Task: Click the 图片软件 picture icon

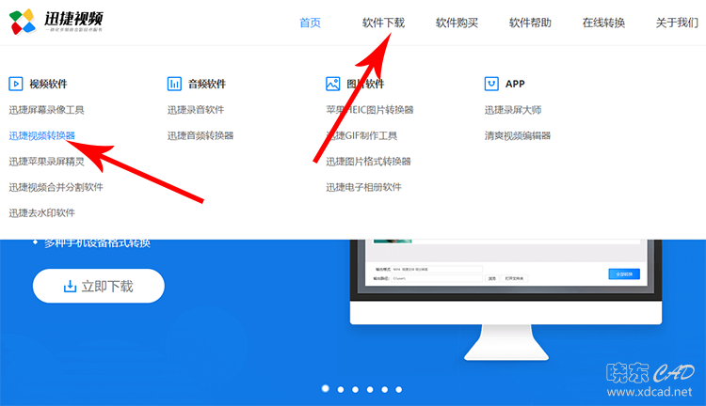Action: (x=332, y=84)
